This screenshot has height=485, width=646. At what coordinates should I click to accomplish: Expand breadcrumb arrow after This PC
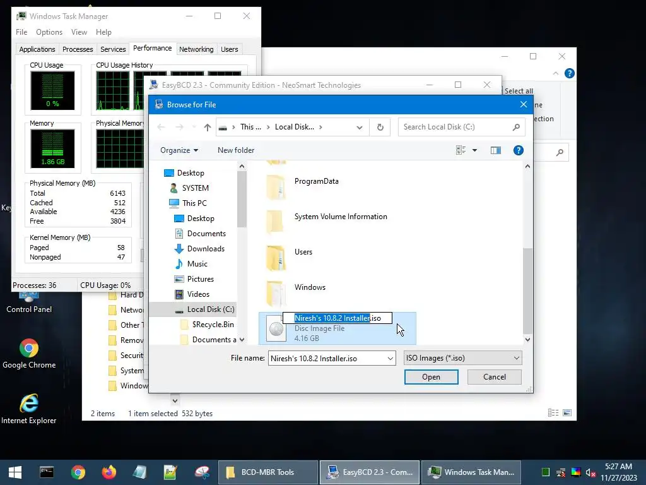coord(268,127)
